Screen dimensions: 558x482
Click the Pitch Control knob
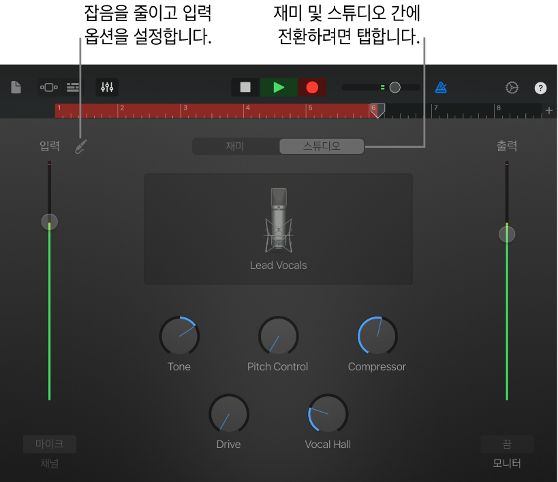278,336
